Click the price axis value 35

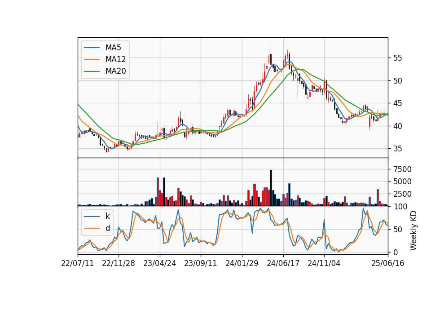point(397,149)
